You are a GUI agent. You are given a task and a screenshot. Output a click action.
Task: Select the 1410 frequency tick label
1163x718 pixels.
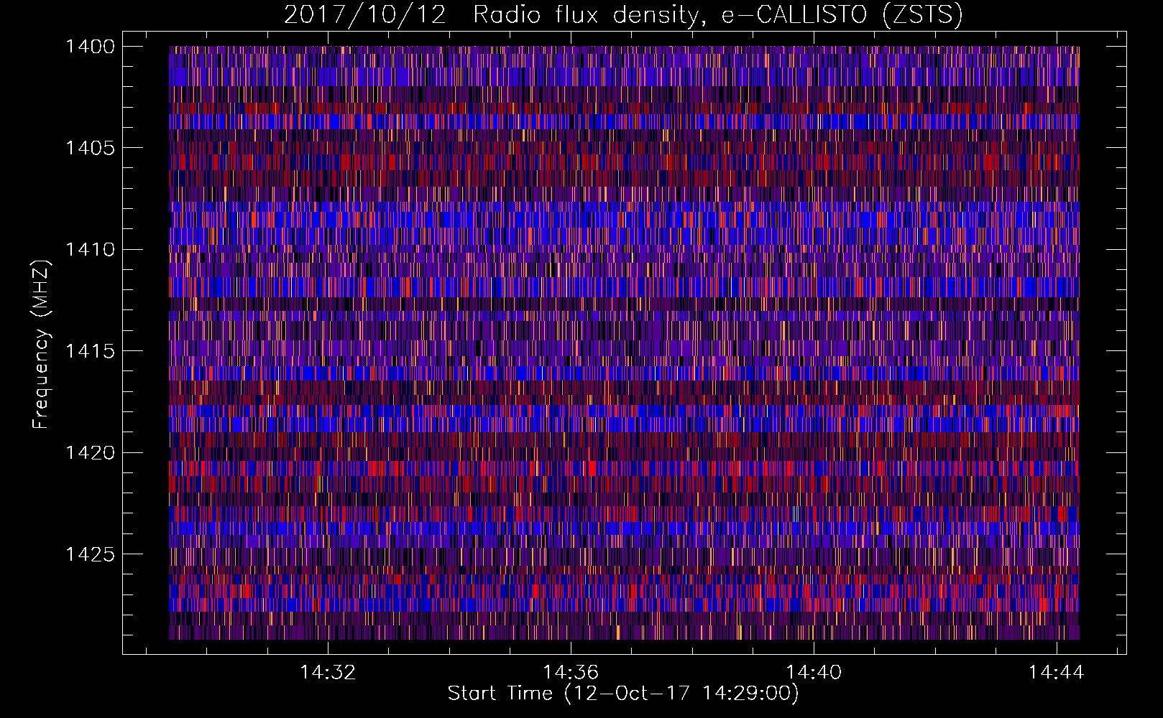(x=90, y=250)
